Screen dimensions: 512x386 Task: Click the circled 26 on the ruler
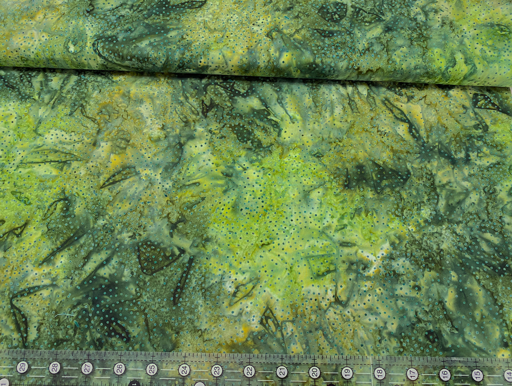tap(119, 369)
